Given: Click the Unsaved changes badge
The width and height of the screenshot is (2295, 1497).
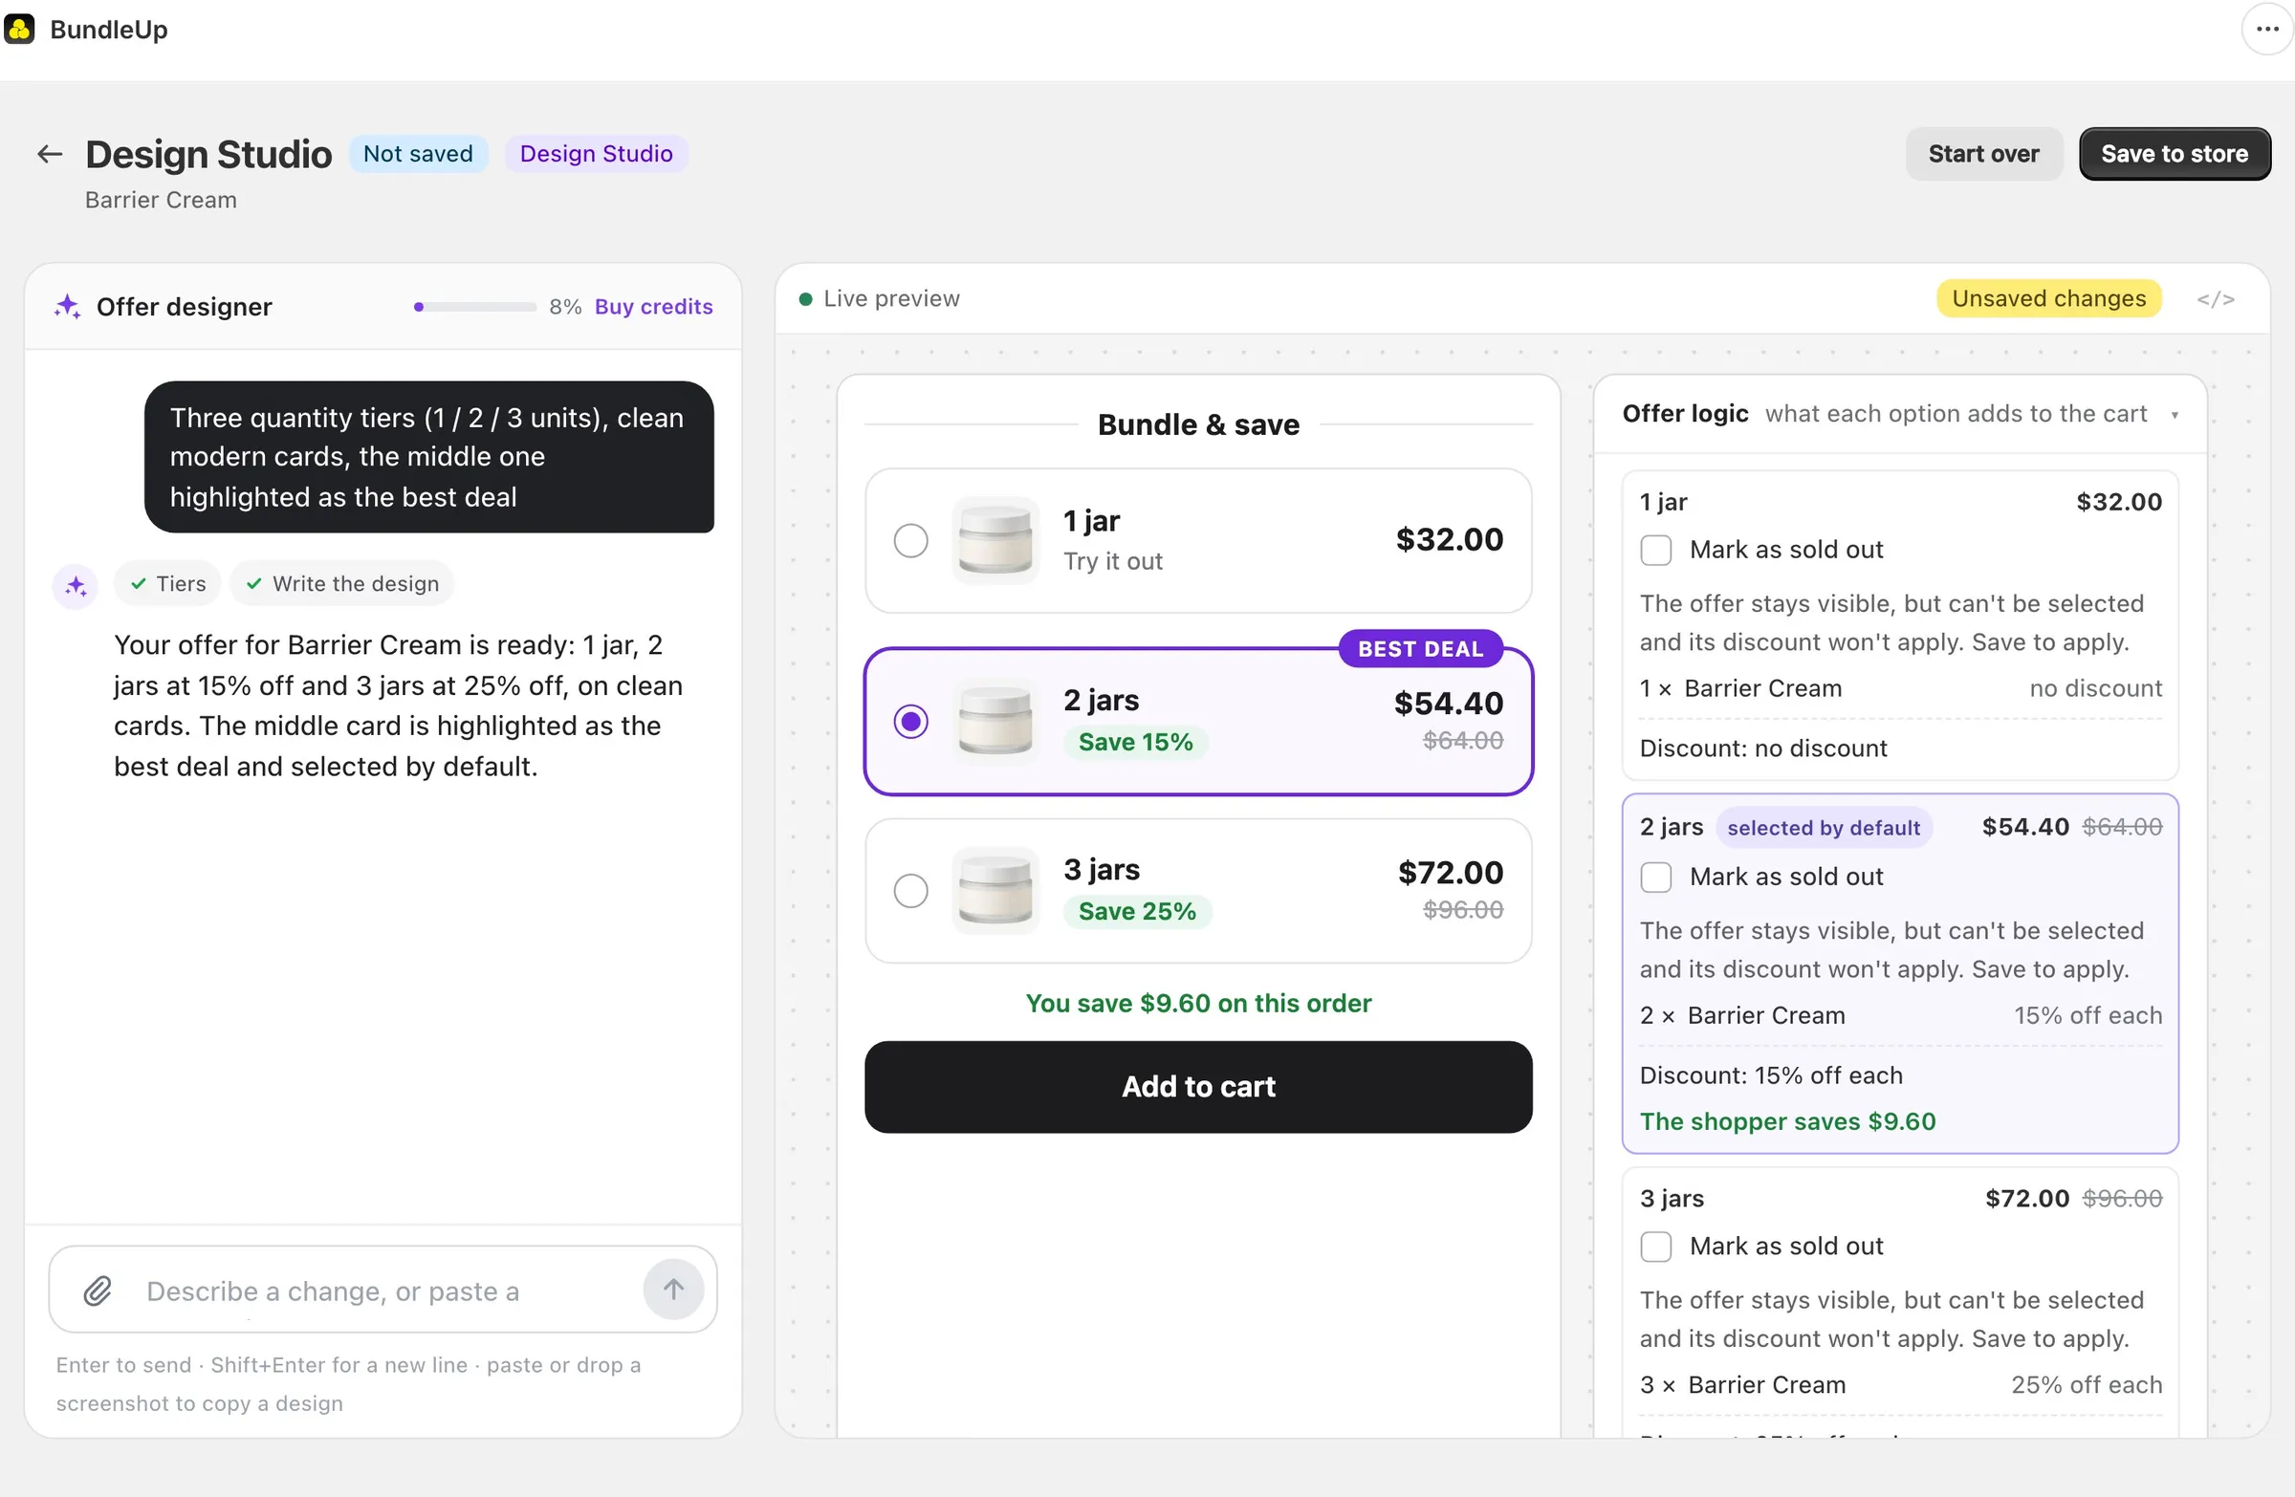Looking at the screenshot, I should click(x=2049, y=299).
